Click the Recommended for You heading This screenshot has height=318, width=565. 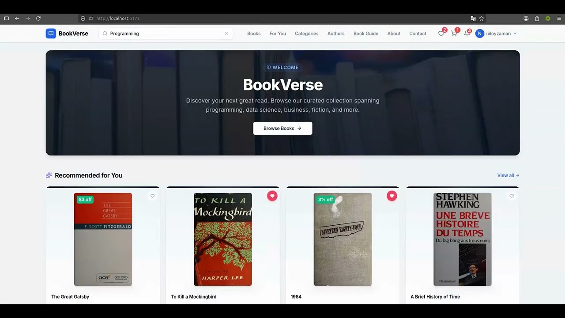[88, 175]
